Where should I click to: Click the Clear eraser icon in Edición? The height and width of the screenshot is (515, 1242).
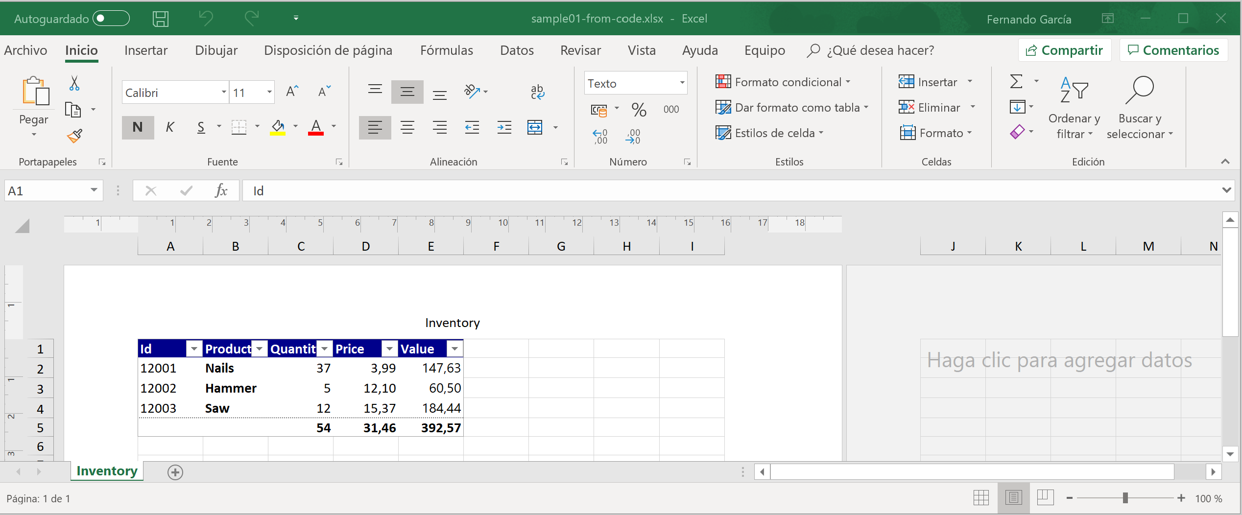[x=1017, y=132]
